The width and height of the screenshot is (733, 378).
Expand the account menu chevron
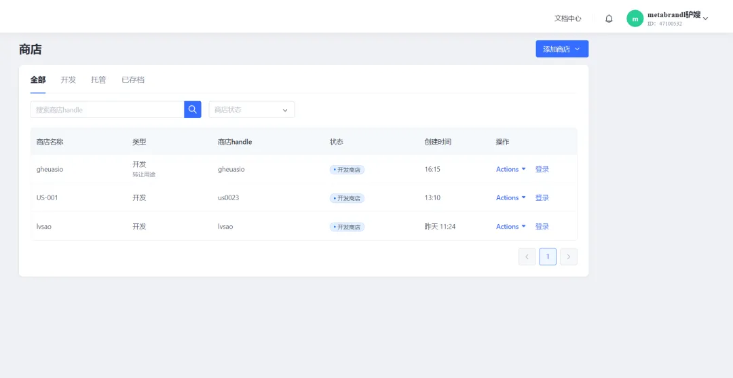706,19
